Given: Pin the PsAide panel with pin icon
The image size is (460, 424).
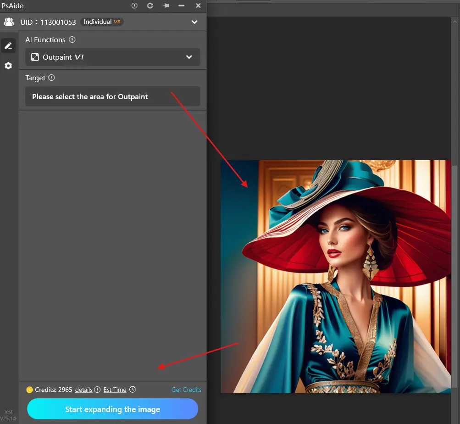Looking at the screenshot, I should tap(166, 6).
